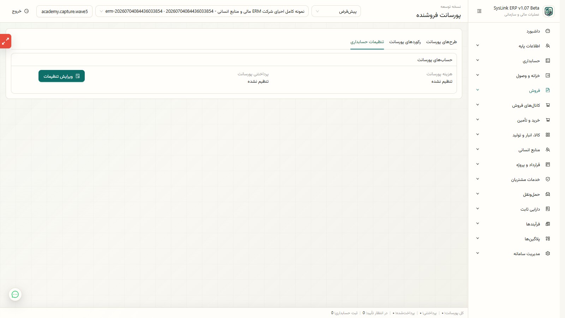Click the حمل‌ونقل transport icon
The width and height of the screenshot is (565, 318).
[548, 194]
